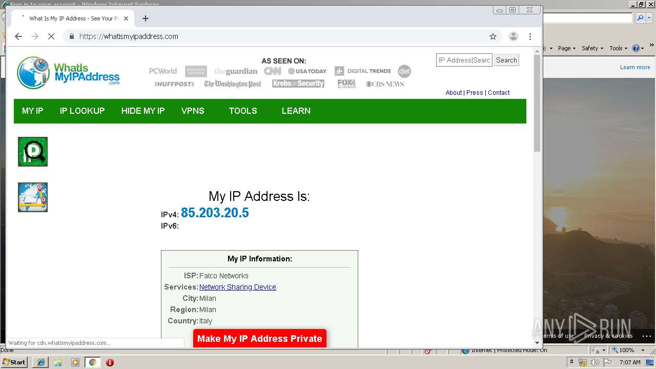Click the PCWorld logo
The height and width of the screenshot is (369, 656).
click(x=163, y=71)
